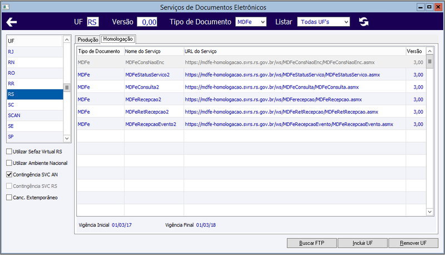This screenshot has width=445, height=255.
Task: Enable Canc. Extemporâneo checkbox
Action: pos(9,197)
